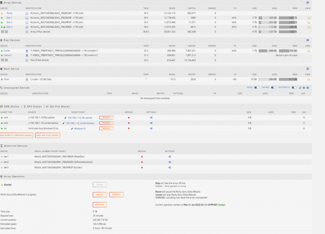Click Flash free space bar 31.7 GB
The height and width of the screenshot is (234, 325).
coord(288,80)
